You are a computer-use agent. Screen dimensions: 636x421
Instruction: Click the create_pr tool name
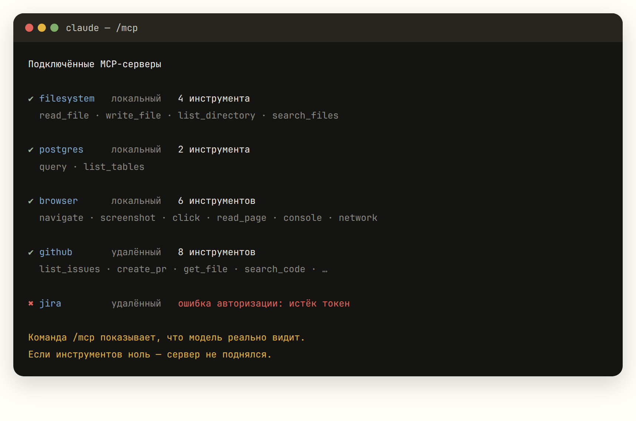[x=142, y=269]
